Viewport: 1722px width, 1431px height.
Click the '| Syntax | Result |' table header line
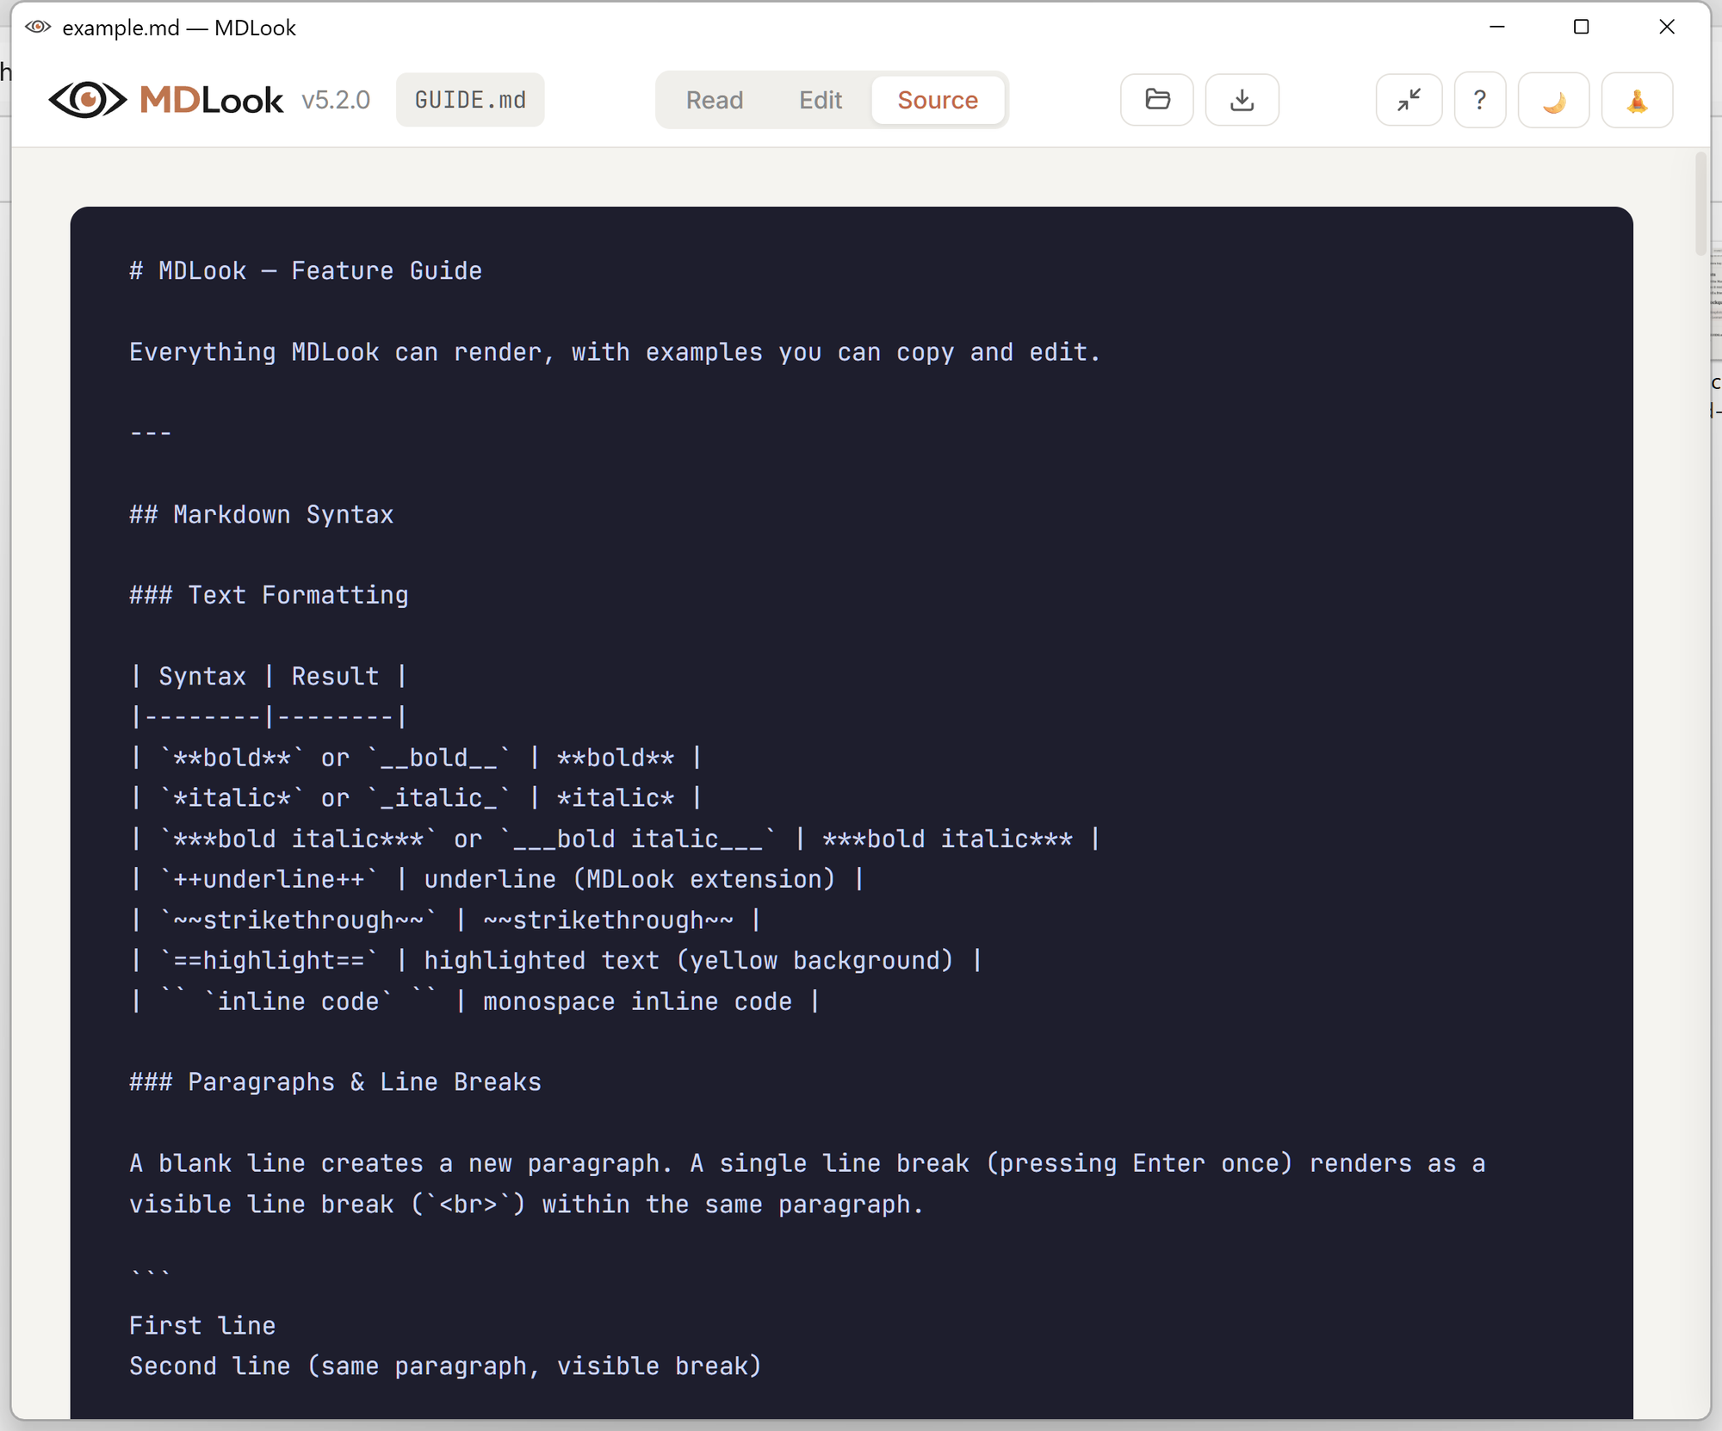coord(269,677)
